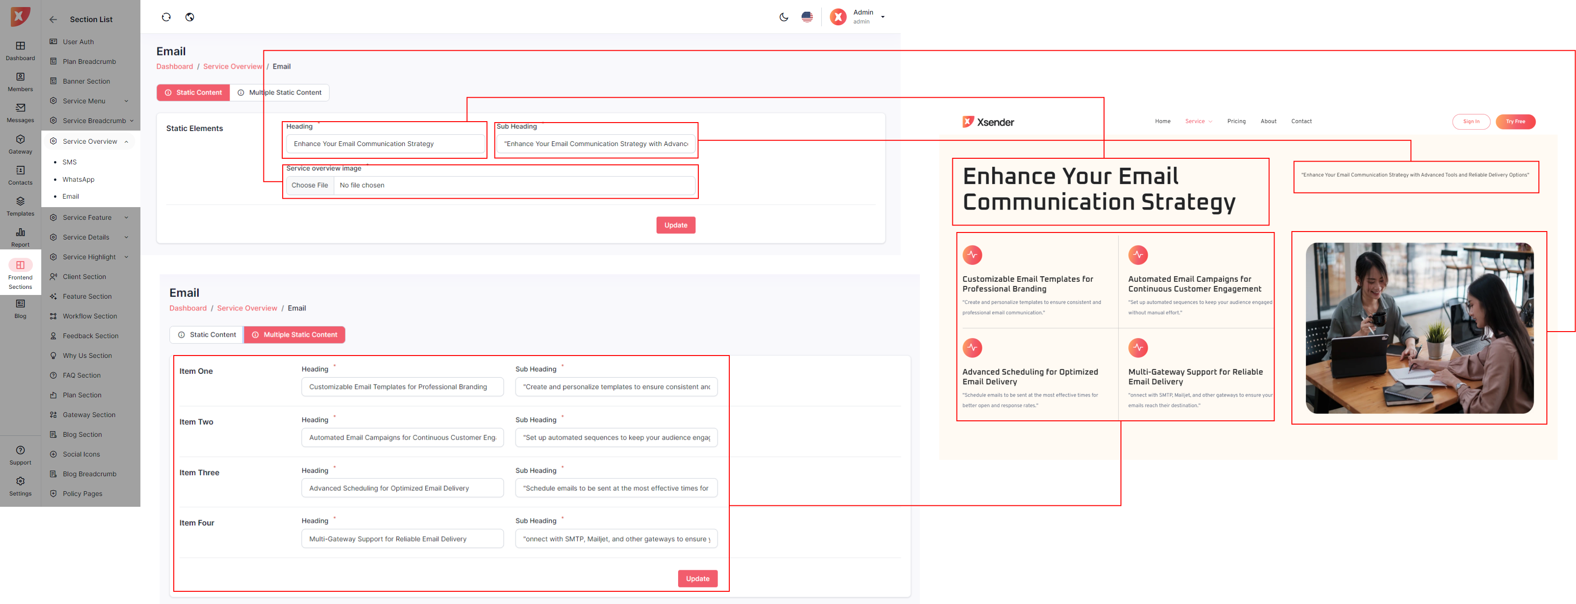Collapse the Service Overview section
This screenshot has height=604, width=1576.
click(90, 141)
